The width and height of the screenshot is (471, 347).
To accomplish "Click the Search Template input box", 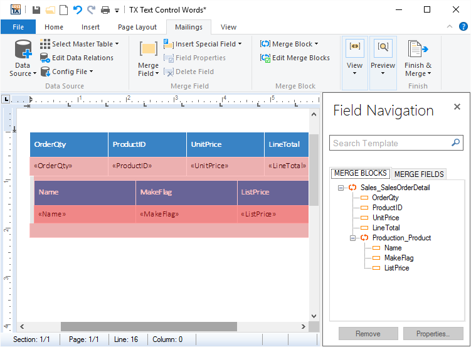I will (x=389, y=143).
